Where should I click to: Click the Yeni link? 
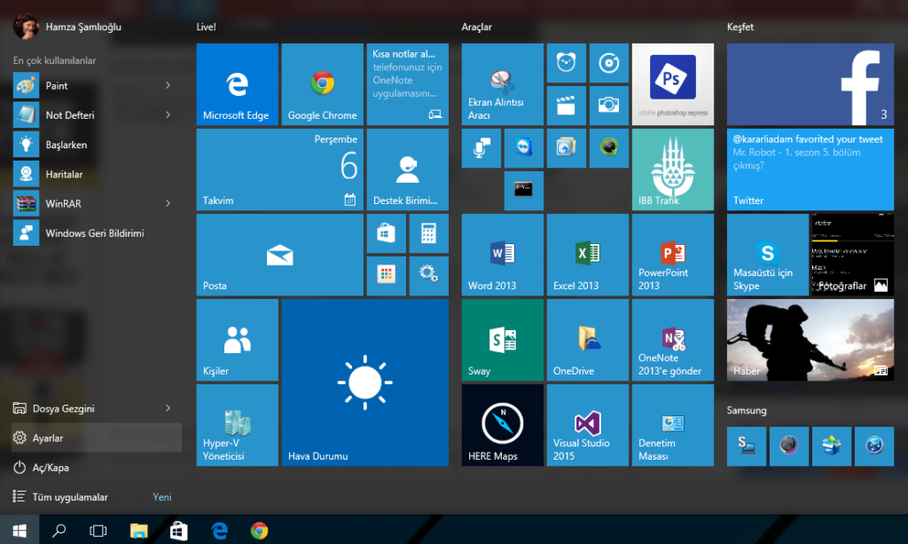pyautogui.click(x=161, y=497)
